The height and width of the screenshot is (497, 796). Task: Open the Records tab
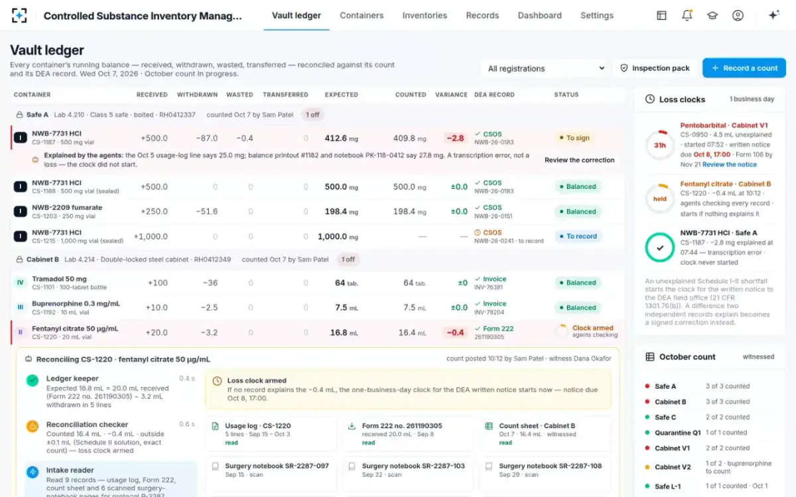(x=482, y=15)
